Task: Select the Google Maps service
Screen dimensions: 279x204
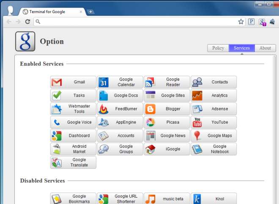Action: [x=214, y=136]
